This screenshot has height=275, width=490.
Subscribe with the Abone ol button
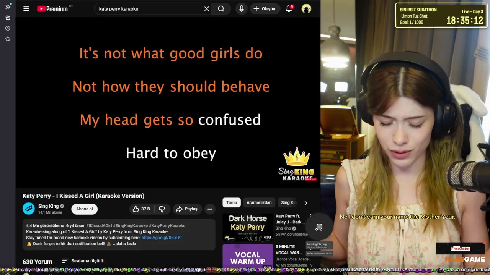84,209
